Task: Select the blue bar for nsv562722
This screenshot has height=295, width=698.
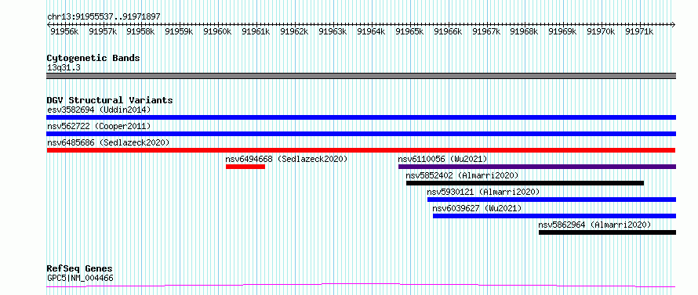Action: point(361,134)
